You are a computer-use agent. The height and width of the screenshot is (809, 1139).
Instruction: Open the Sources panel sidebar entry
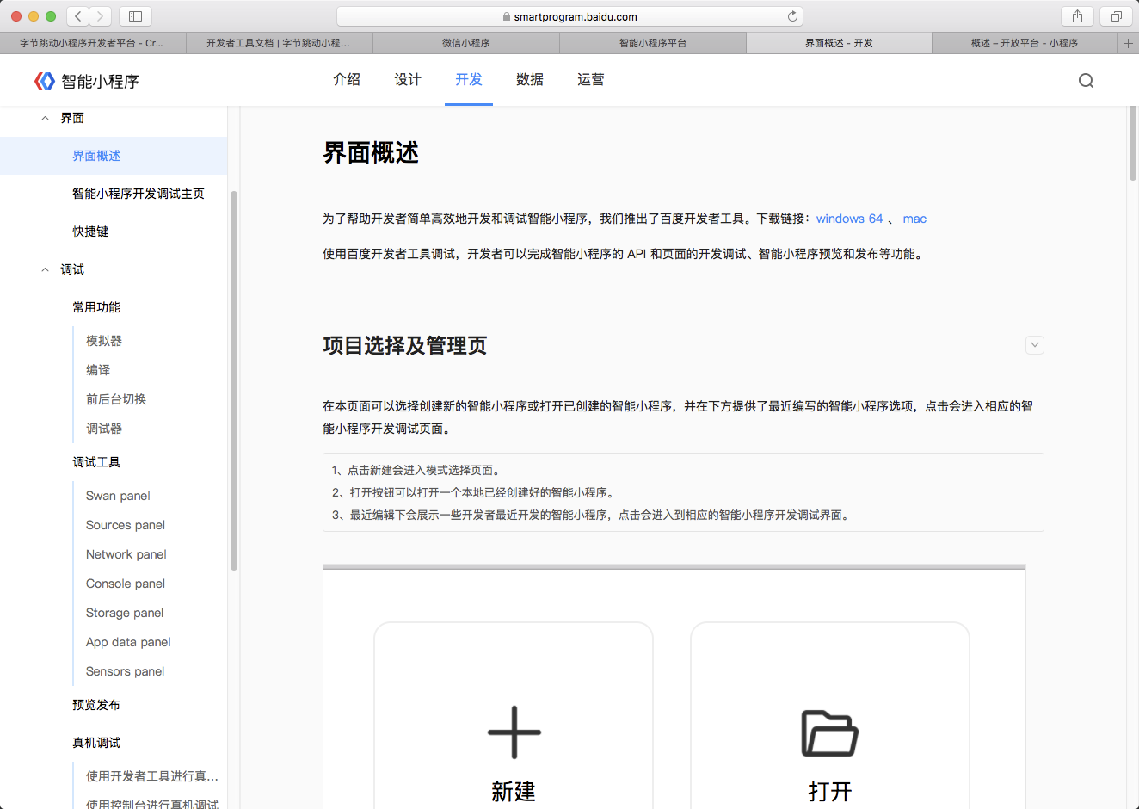(x=126, y=525)
